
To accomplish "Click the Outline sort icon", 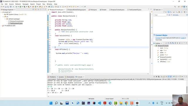I will 171,43.
